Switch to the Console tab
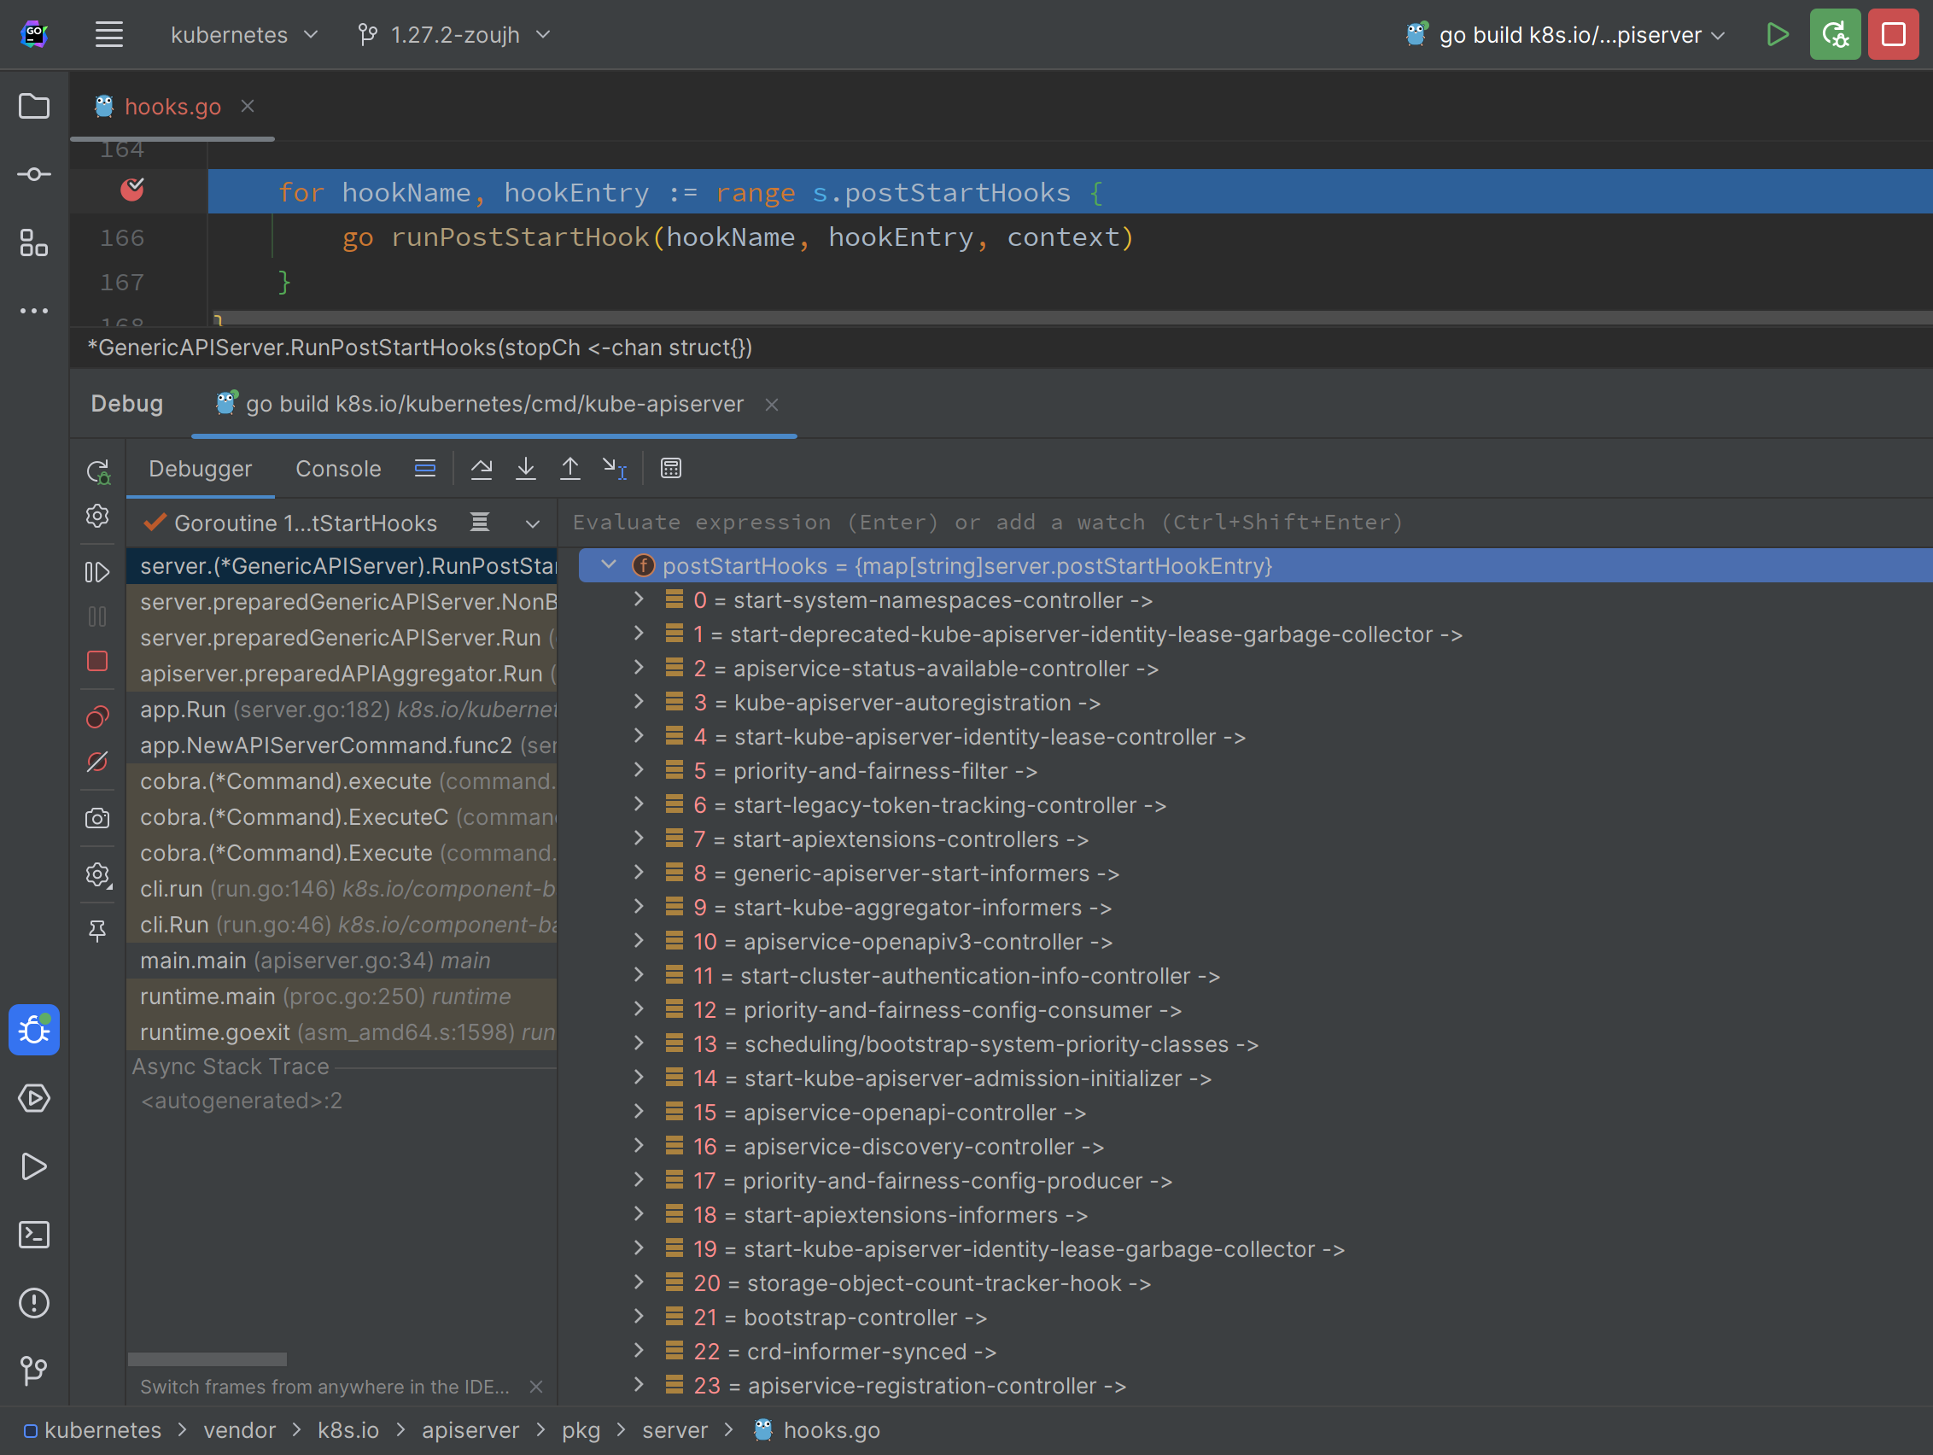The image size is (1933, 1455). 338,470
